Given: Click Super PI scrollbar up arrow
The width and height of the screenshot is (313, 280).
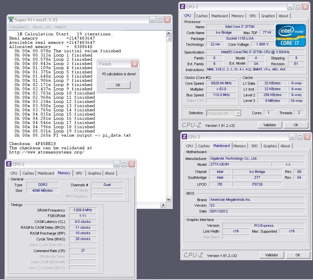Looking at the screenshot, I should [169, 33].
